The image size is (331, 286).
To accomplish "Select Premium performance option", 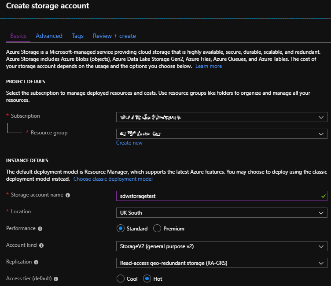I will coord(157,229).
